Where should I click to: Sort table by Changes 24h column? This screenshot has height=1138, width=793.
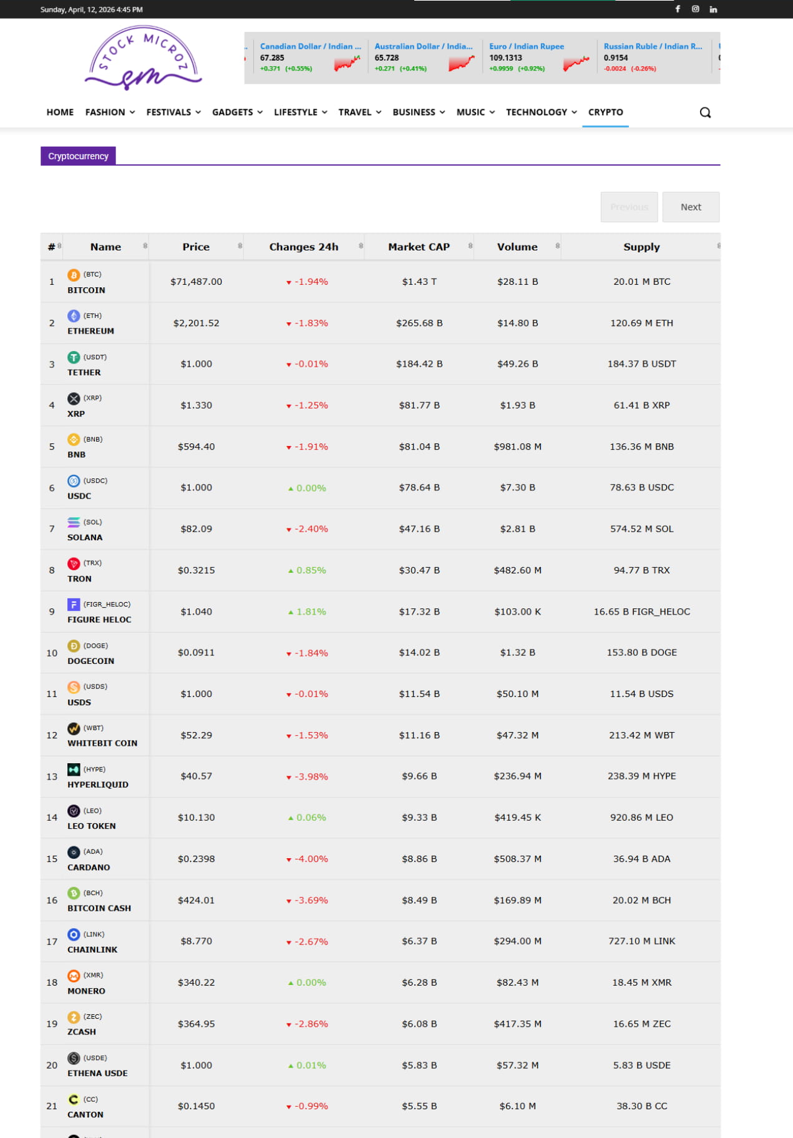(x=304, y=247)
